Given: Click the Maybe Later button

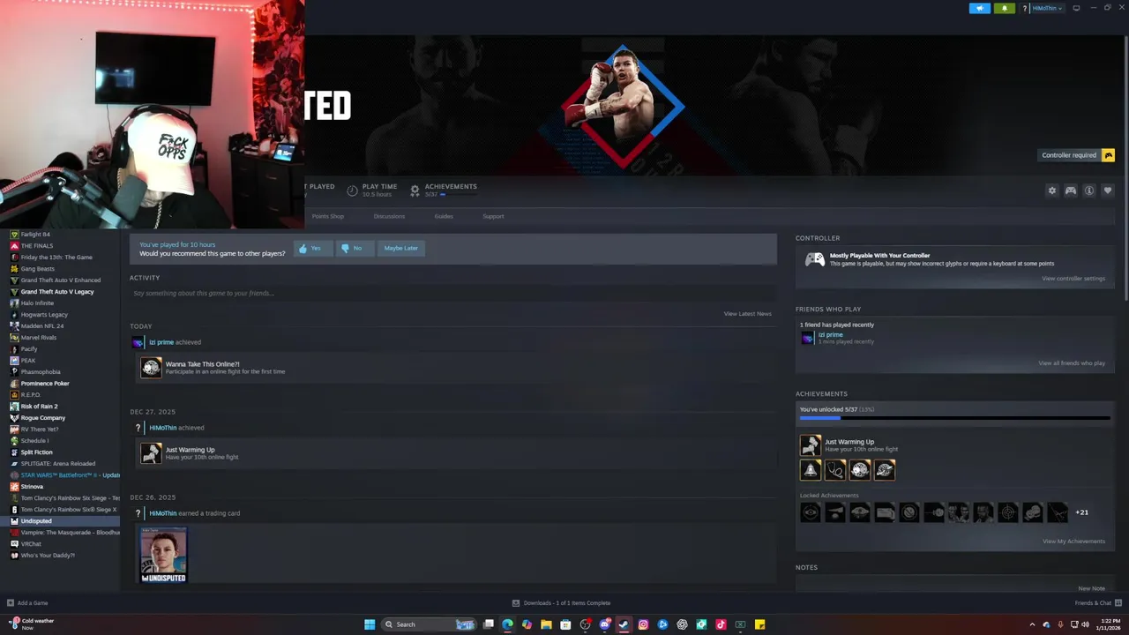Looking at the screenshot, I should [x=400, y=248].
